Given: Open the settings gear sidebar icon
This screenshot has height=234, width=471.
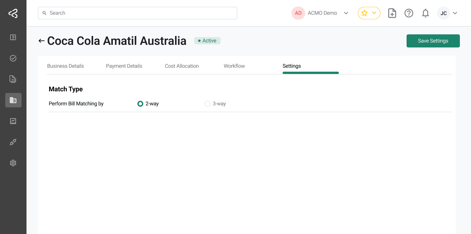Looking at the screenshot, I should click(13, 163).
